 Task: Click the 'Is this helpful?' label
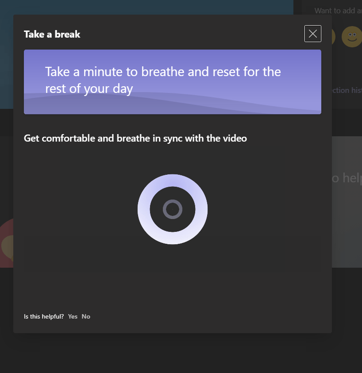44,316
